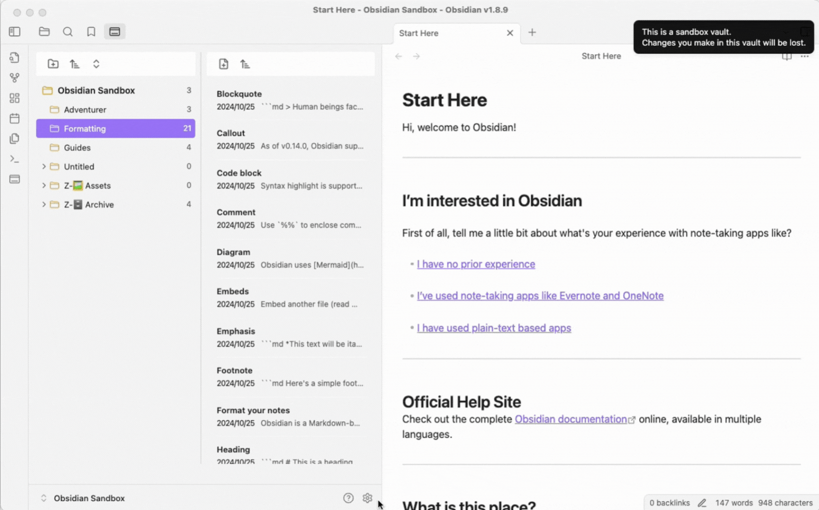
Task: Click the bottom card-style ribbon icon
Action: (15, 179)
